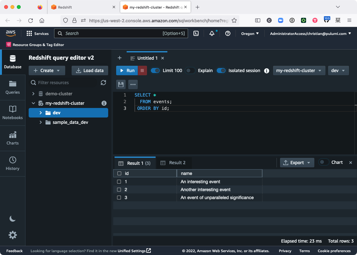Switch to the Result 2 tab

[x=173, y=163]
